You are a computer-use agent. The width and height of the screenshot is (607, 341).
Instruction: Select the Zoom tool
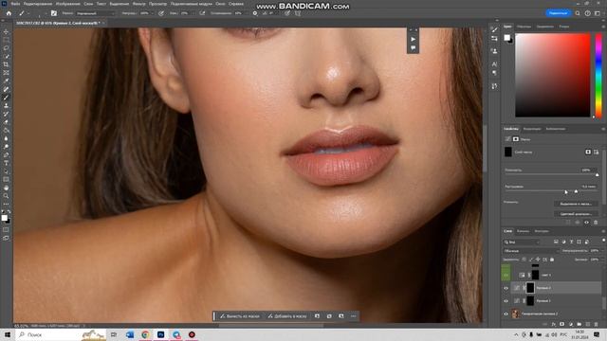(6, 196)
